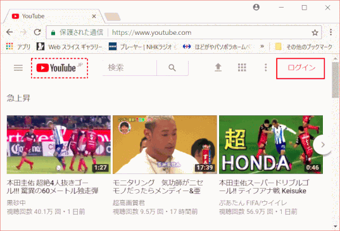Click the browser forward arrow
The height and width of the screenshot is (231, 340).
tap(23, 32)
